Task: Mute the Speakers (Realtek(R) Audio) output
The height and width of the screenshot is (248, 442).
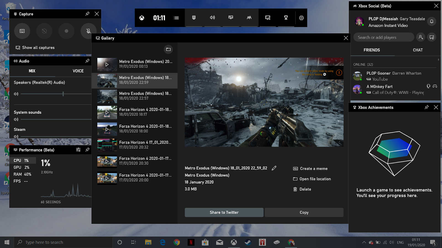Action: coord(16,94)
